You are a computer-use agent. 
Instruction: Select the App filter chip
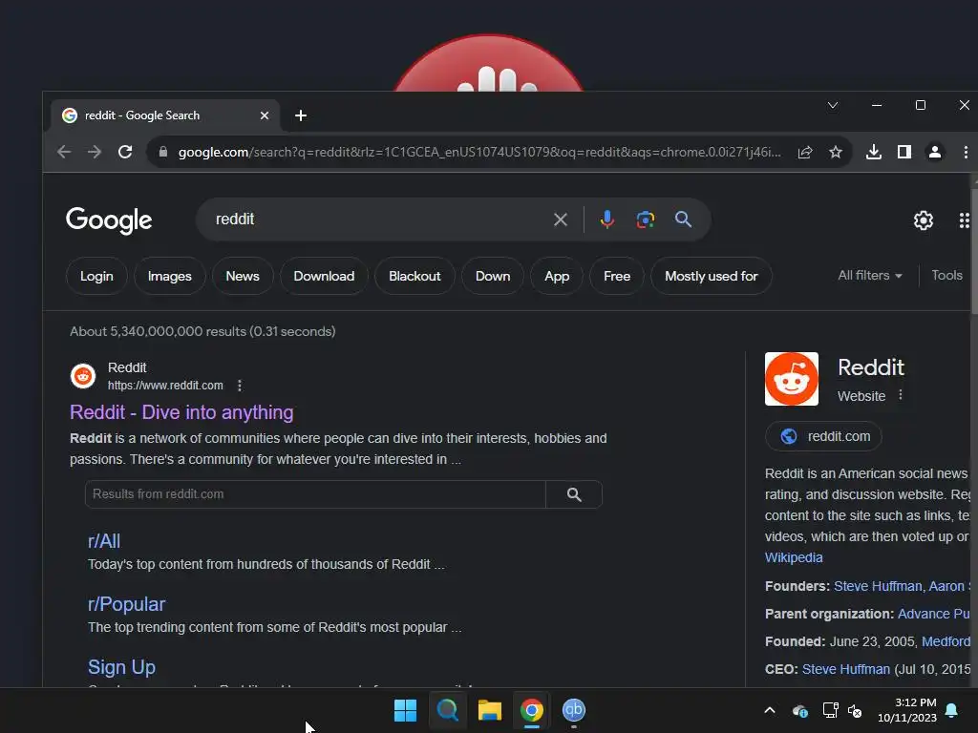tap(557, 276)
